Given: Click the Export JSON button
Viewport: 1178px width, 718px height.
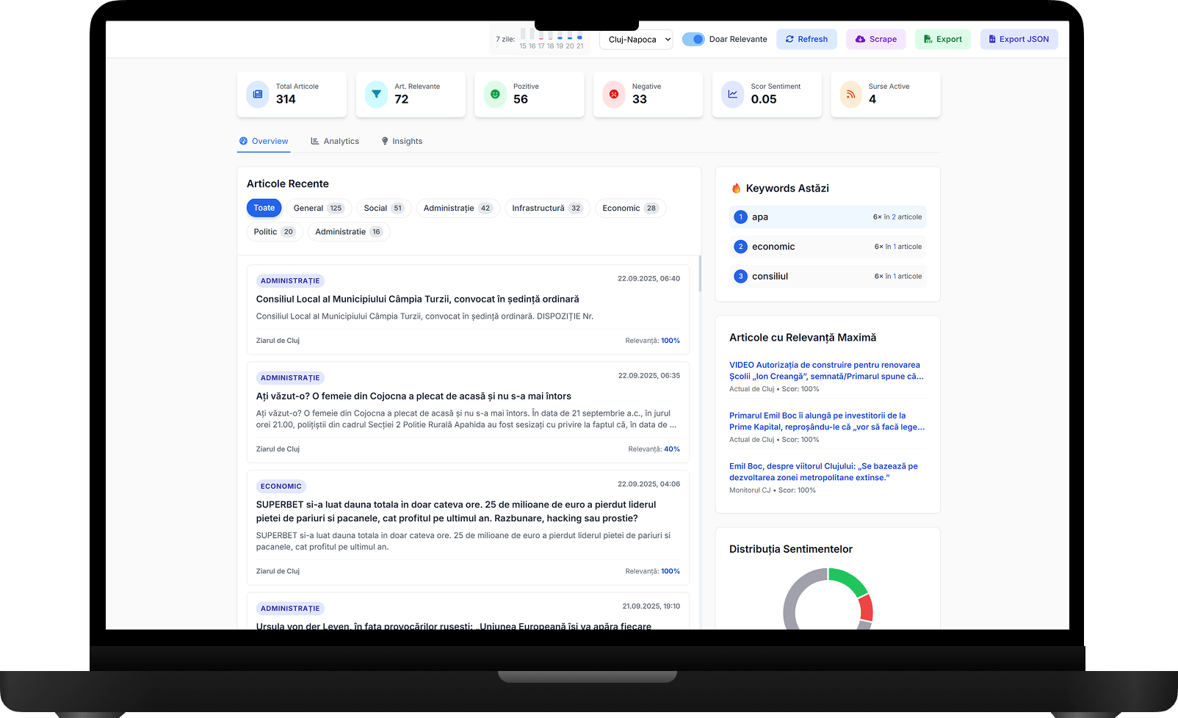Looking at the screenshot, I should tap(1019, 39).
